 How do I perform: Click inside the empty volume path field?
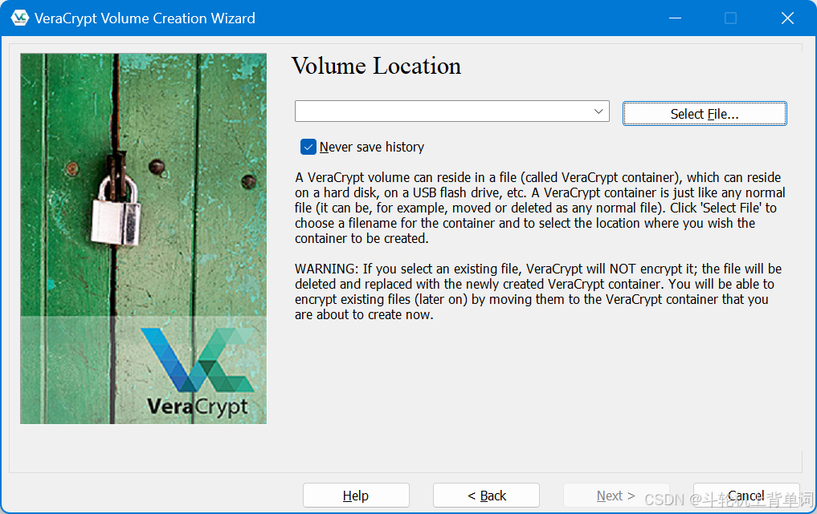pos(442,111)
